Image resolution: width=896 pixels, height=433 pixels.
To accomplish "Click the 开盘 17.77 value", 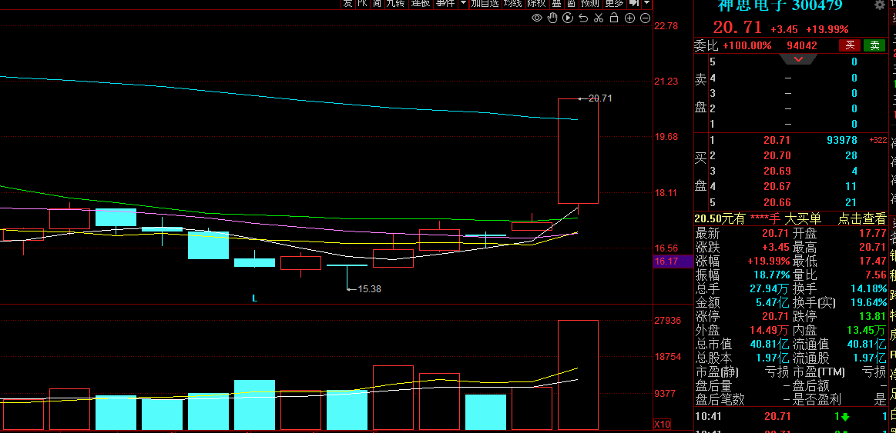I will coord(874,233).
